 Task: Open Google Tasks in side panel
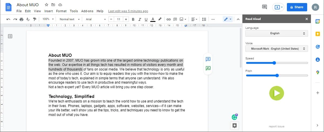pos(318,47)
